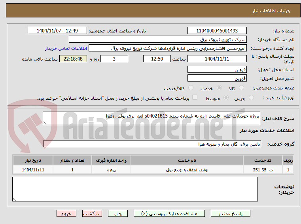Click the requester field امیرحسن افشارمحرابی
The height and width of the screenshot is (224, 301).
168,48
